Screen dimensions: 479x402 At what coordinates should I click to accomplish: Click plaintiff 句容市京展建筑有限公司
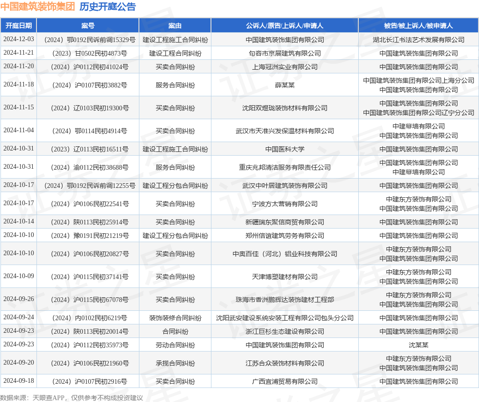(285, 53)
